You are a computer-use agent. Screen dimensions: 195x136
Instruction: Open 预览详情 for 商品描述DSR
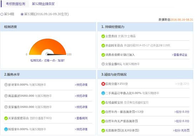81,96
